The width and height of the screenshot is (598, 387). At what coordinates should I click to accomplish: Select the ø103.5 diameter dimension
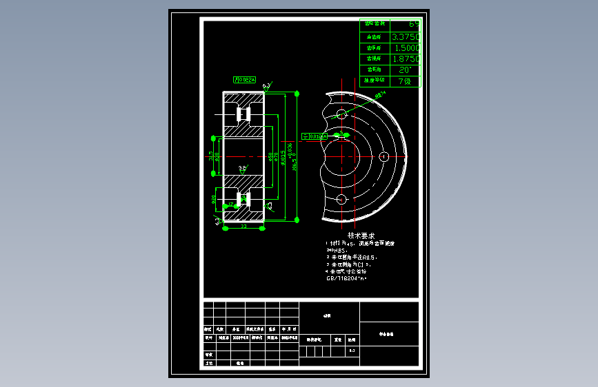[283, 158]
